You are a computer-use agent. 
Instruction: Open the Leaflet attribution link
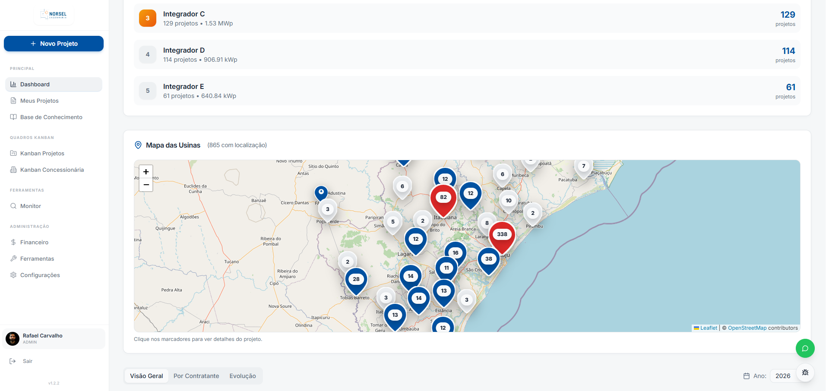coord(708,328)
